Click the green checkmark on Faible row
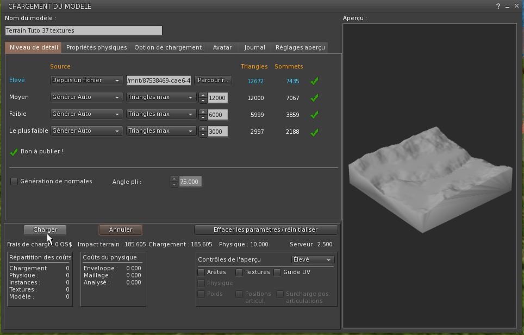Image resolution: width=524 pixels, height=335 pixels. pyautogui.click(x=314, y=115)
